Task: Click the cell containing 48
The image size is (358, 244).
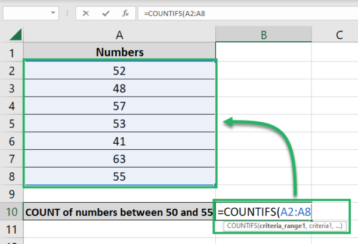Action: [x=119, y=88]
